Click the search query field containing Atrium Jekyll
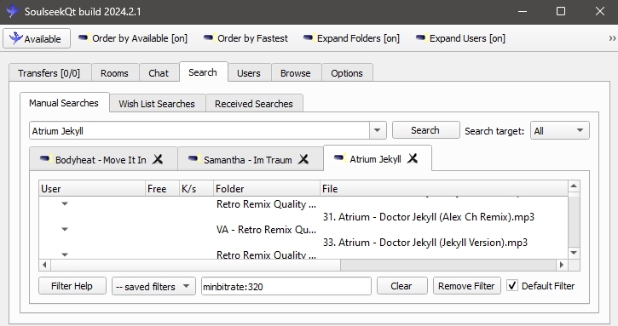The width and height of the screenshot is (618, 326). click(x=199, y=131)
